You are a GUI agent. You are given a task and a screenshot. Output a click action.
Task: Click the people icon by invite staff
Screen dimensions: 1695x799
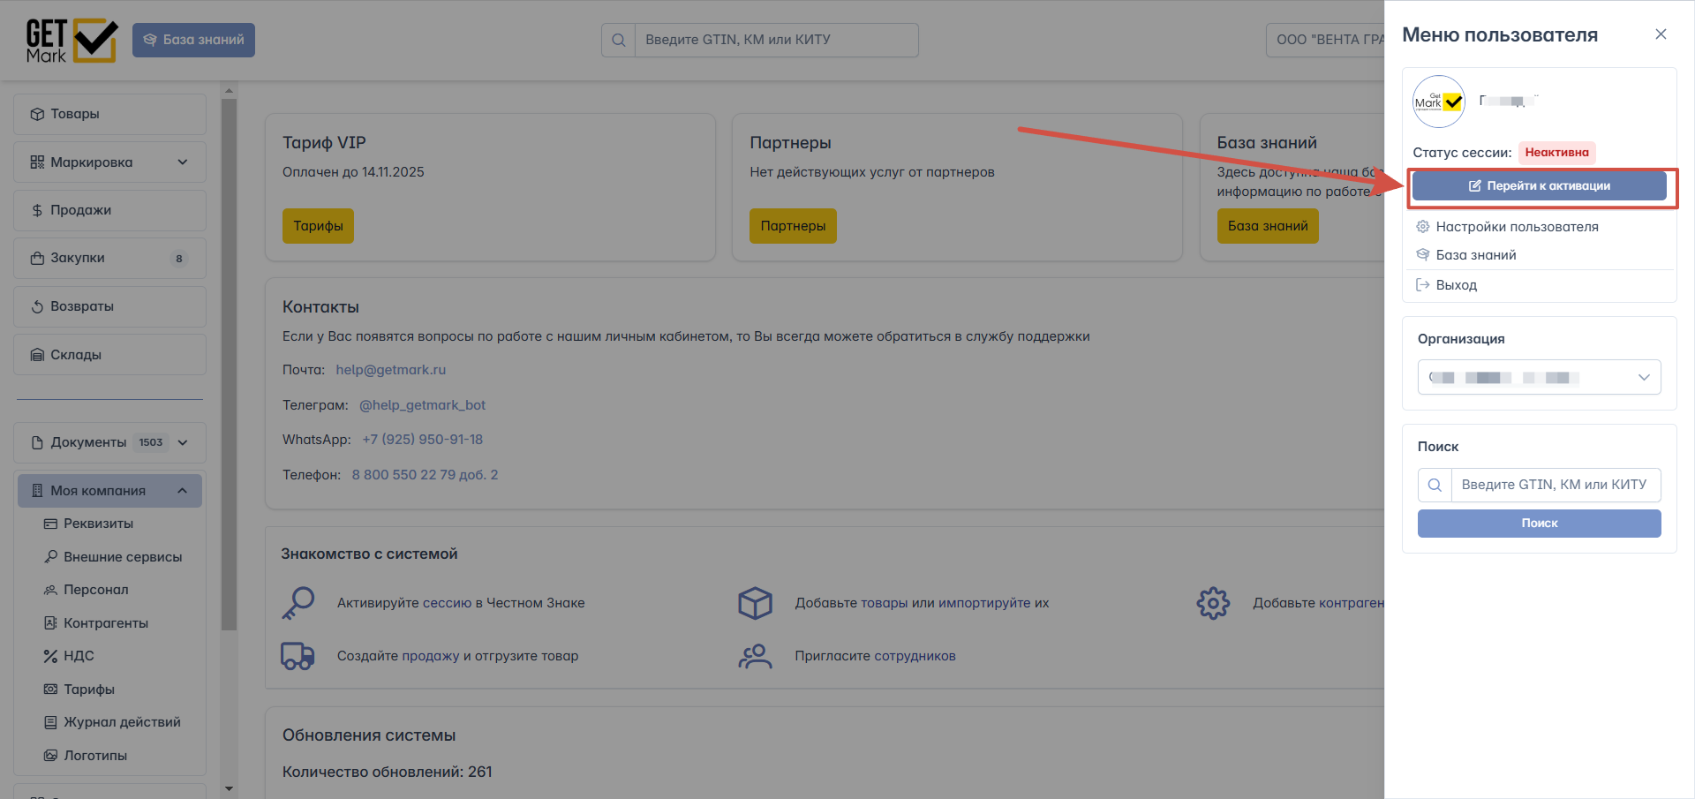755,656
